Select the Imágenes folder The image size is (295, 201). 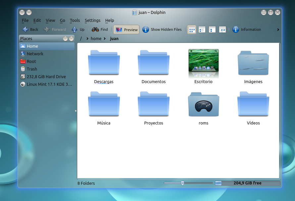click(253, 67)
